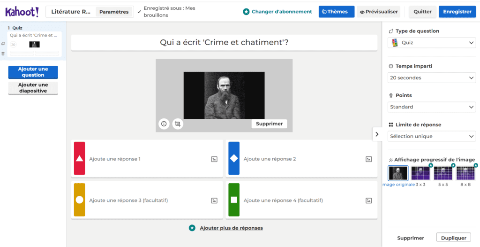Open the Thèmes panel

pos(336,12)
